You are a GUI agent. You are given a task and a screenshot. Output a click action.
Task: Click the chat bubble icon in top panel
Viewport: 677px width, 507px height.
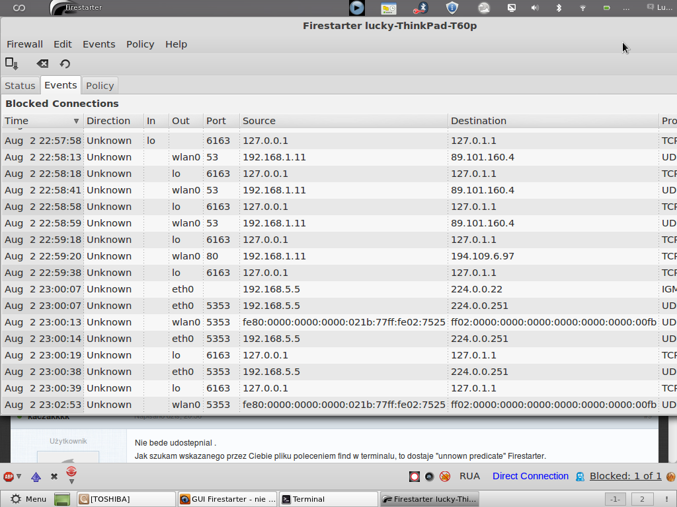[651, 7]
